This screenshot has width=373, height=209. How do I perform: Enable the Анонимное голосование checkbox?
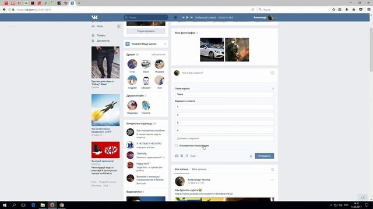[177, 146]
